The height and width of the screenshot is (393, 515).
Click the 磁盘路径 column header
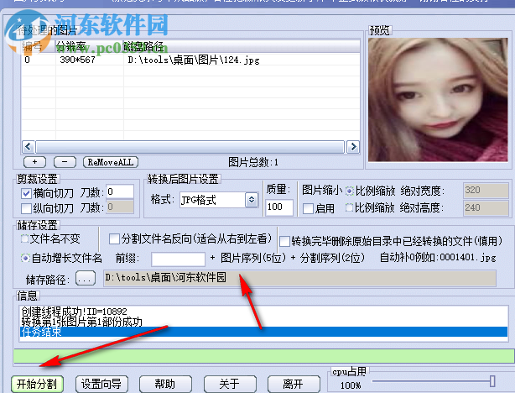click(x=242, y=46)
